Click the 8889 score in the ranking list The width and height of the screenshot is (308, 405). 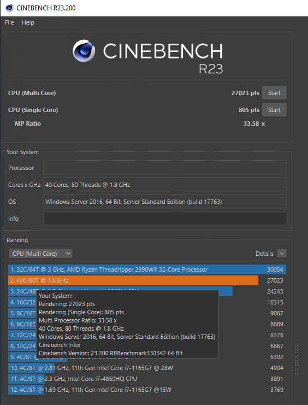tap(276, 324)
